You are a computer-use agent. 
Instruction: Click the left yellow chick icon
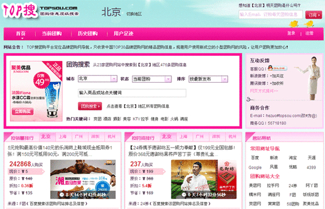click(x=294, y=24)
